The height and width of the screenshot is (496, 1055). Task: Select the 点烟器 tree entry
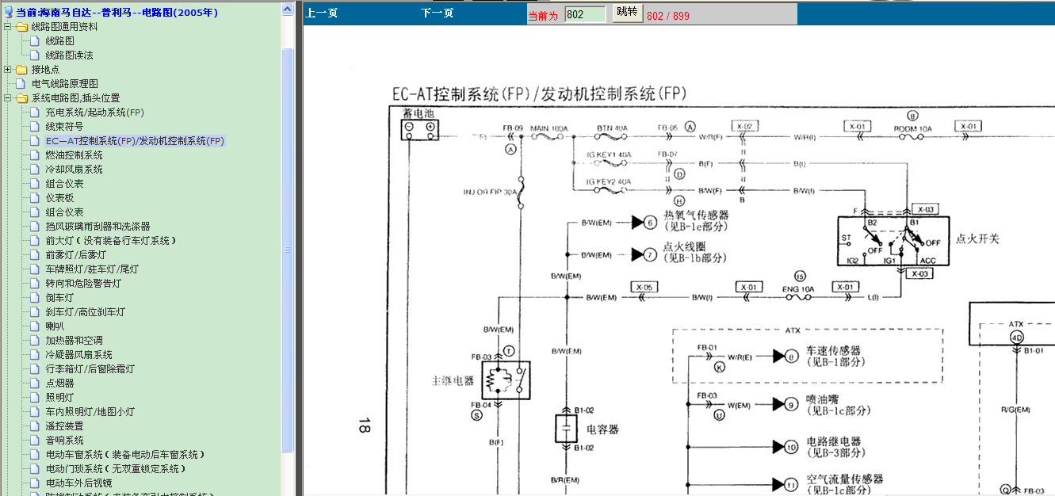coord(59,383)
